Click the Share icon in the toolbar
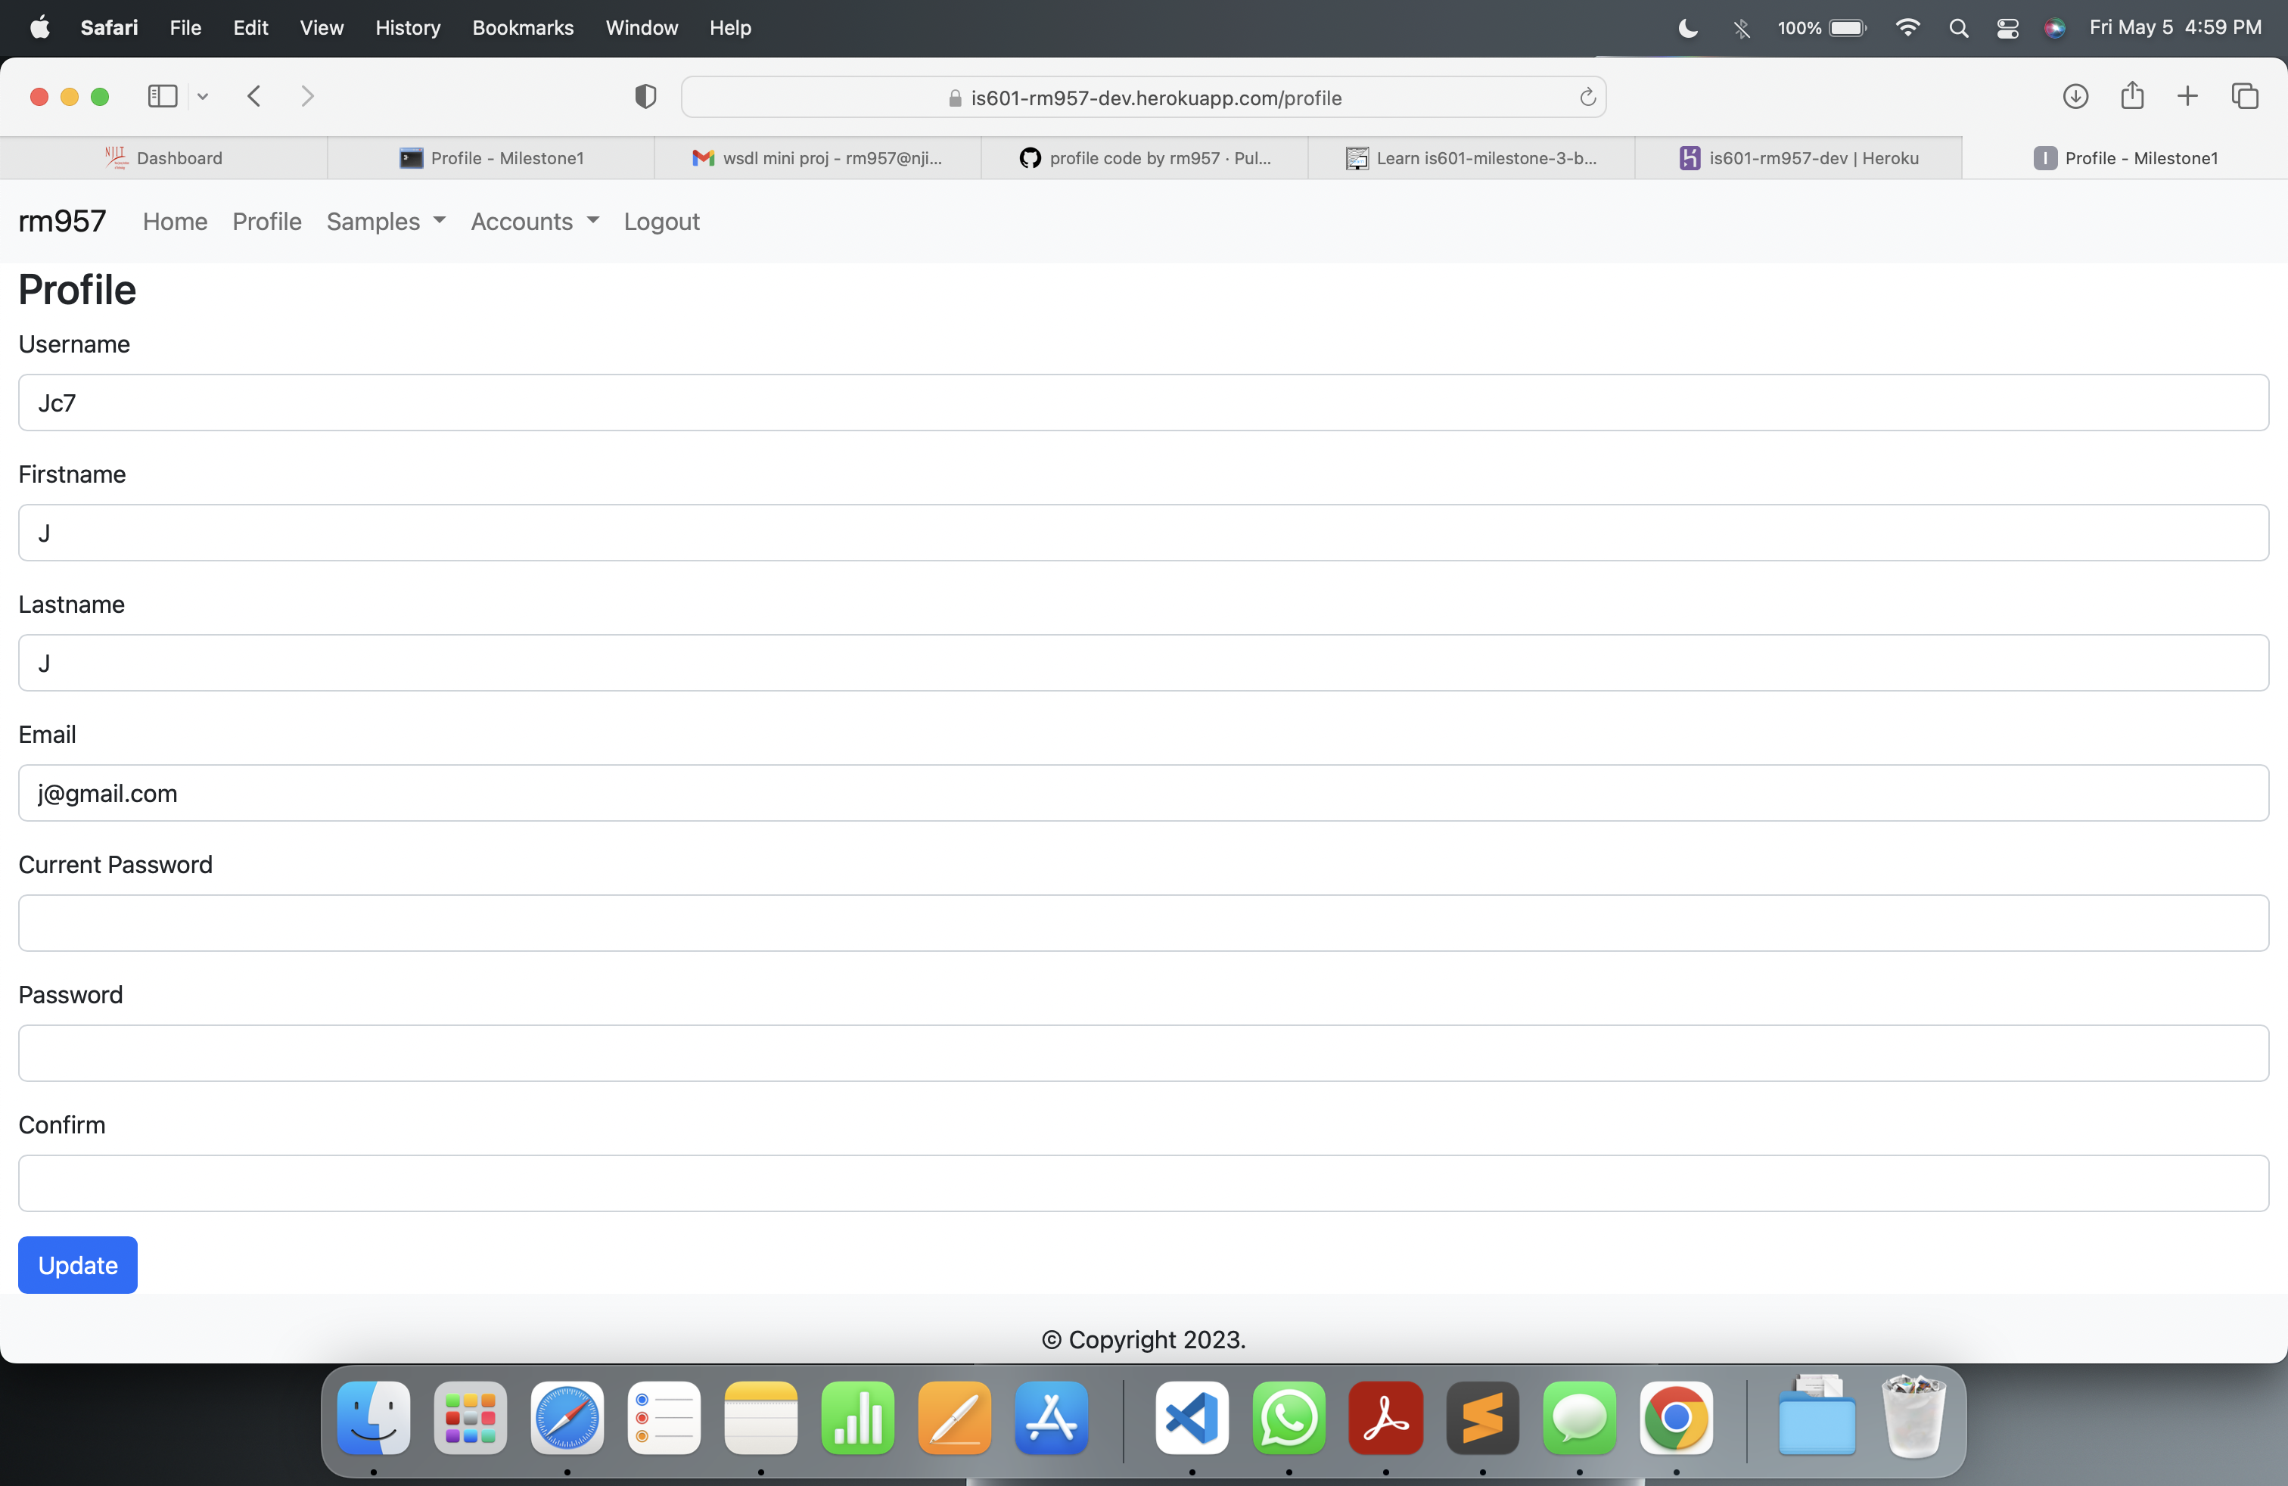Screen dimensions: 2288x1486 pyautogui.click(x=2131, y=96)
